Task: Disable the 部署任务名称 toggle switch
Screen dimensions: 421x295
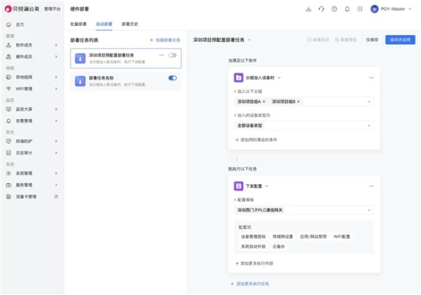Action: tap(173, 78)
